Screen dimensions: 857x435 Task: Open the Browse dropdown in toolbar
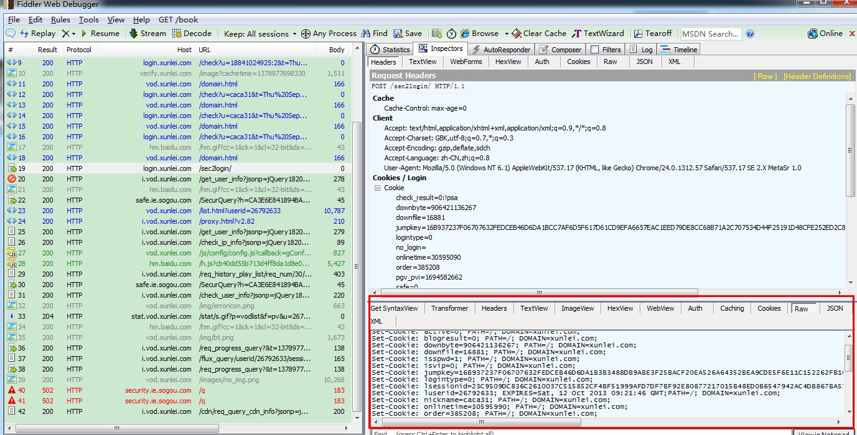click(485, 34)
